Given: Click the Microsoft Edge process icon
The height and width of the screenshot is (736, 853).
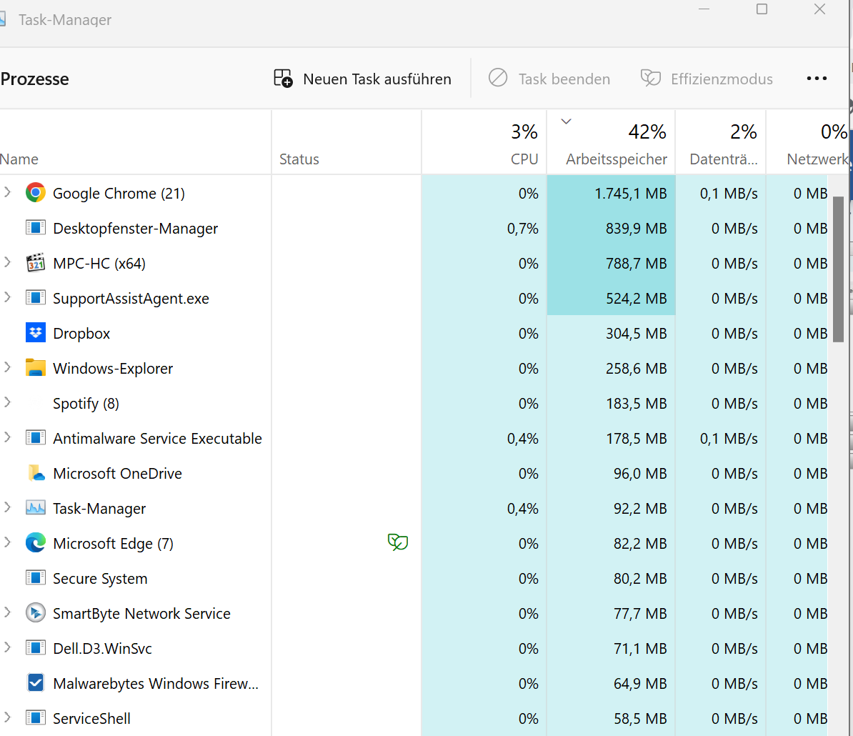Looking at the screenshot, I should [35, 543].
